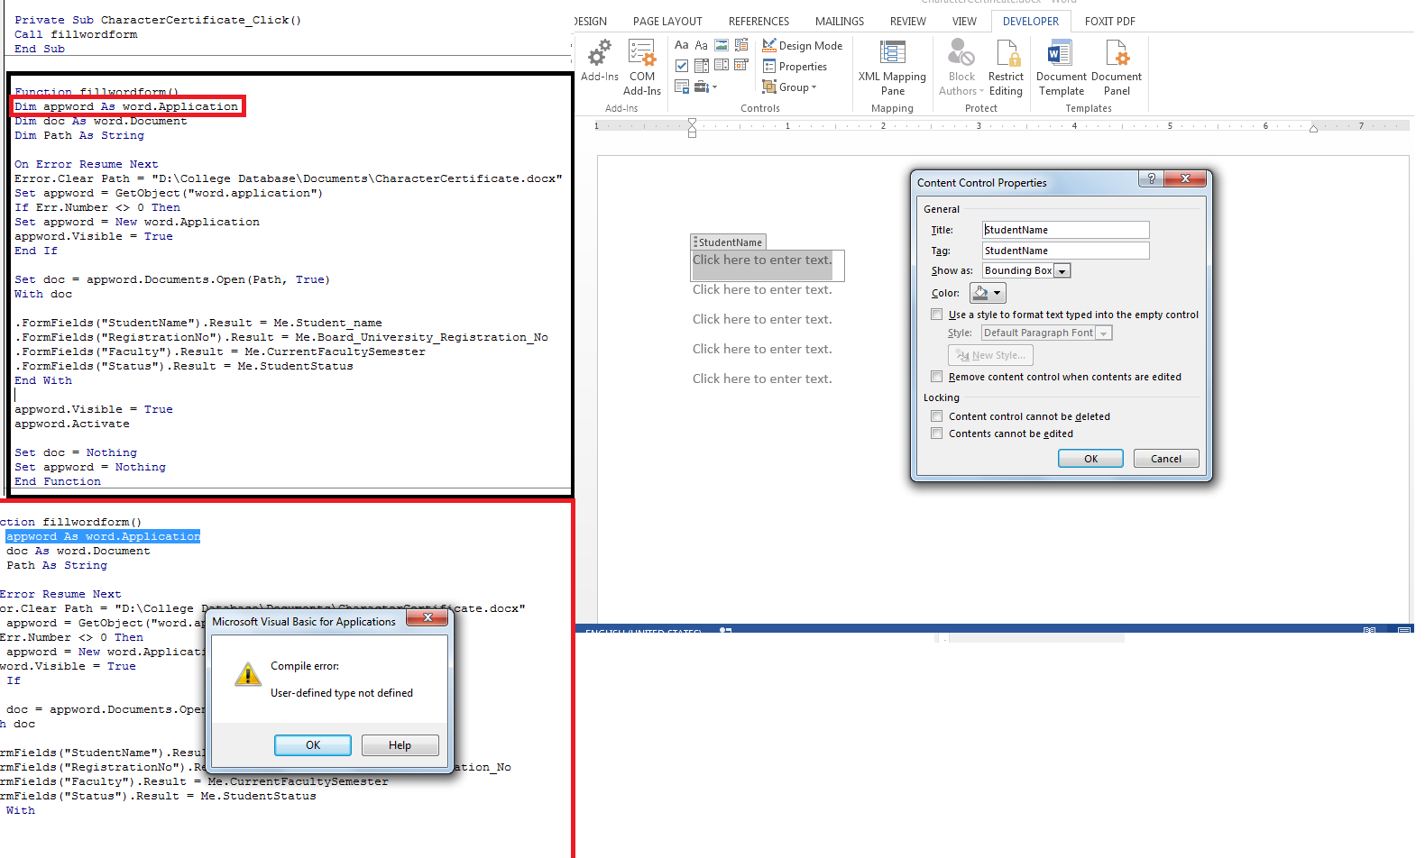Image resolution: width=1425 pixels, height=858 pixels.
Task: Check Contents cannot be edited option
Action: point(936,434)
